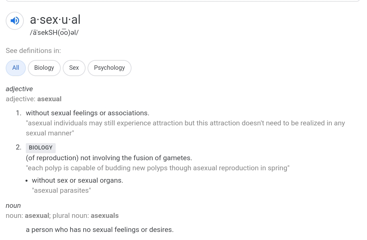This screenshot has height=240, width=367.
Task: Select the All definitions filter chip
Action: click(x=16, y=68)
